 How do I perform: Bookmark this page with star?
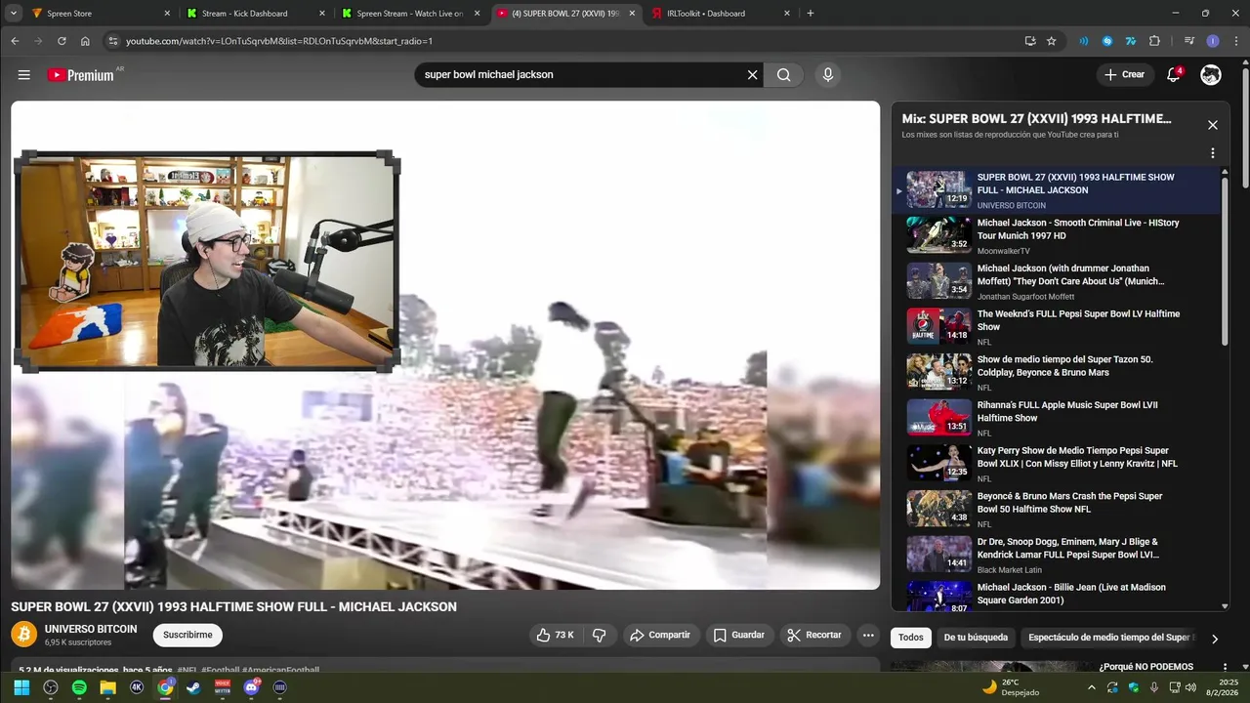[1052, 41]
